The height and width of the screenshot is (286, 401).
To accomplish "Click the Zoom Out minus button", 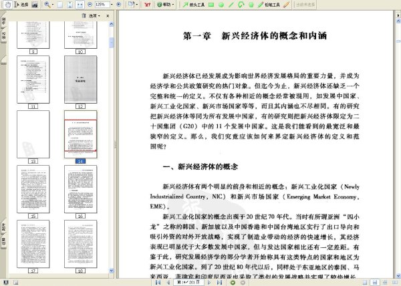I will click(x=90, y=5).
